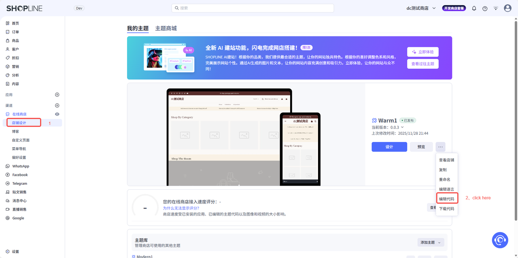This screenshot has height=258, width=518.
Task: Click the blue 设计 button
Action: pos(389,147)
